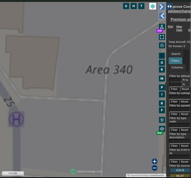This screenshot has height=178, width=191.
Task: Click the heliport H symbol on map
Action: click(16, 119)
